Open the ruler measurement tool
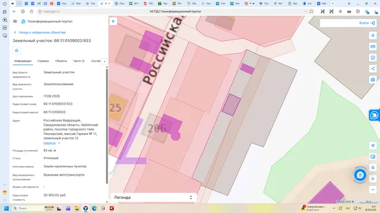 point(373,46)
